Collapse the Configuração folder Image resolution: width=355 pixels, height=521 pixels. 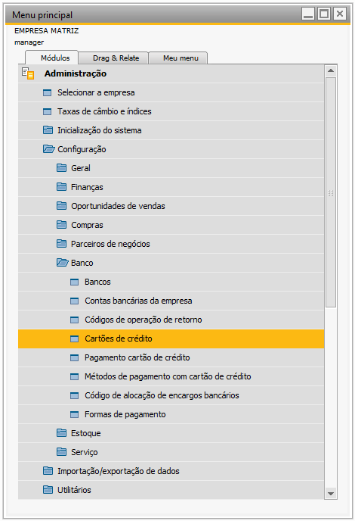(x=49, y=149)
